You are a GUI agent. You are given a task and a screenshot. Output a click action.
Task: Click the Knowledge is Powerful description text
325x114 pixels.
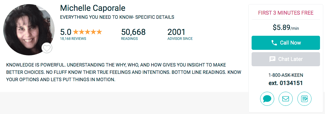pyautogui.click(x=124, y=72)
